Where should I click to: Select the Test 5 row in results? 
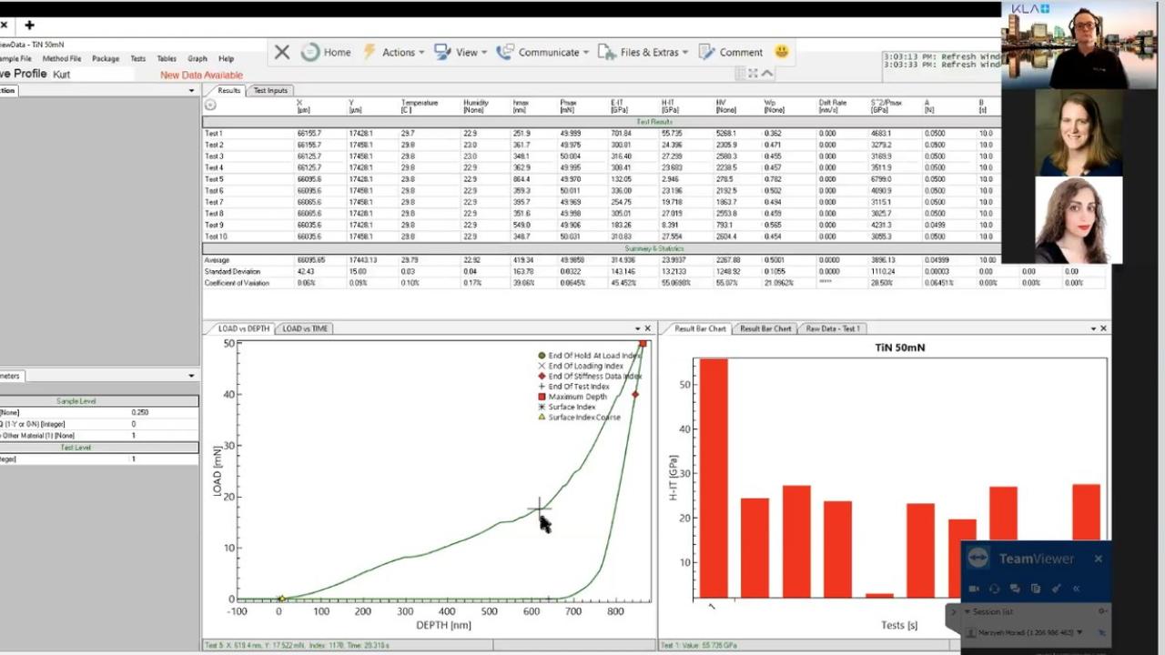point(214,179)
